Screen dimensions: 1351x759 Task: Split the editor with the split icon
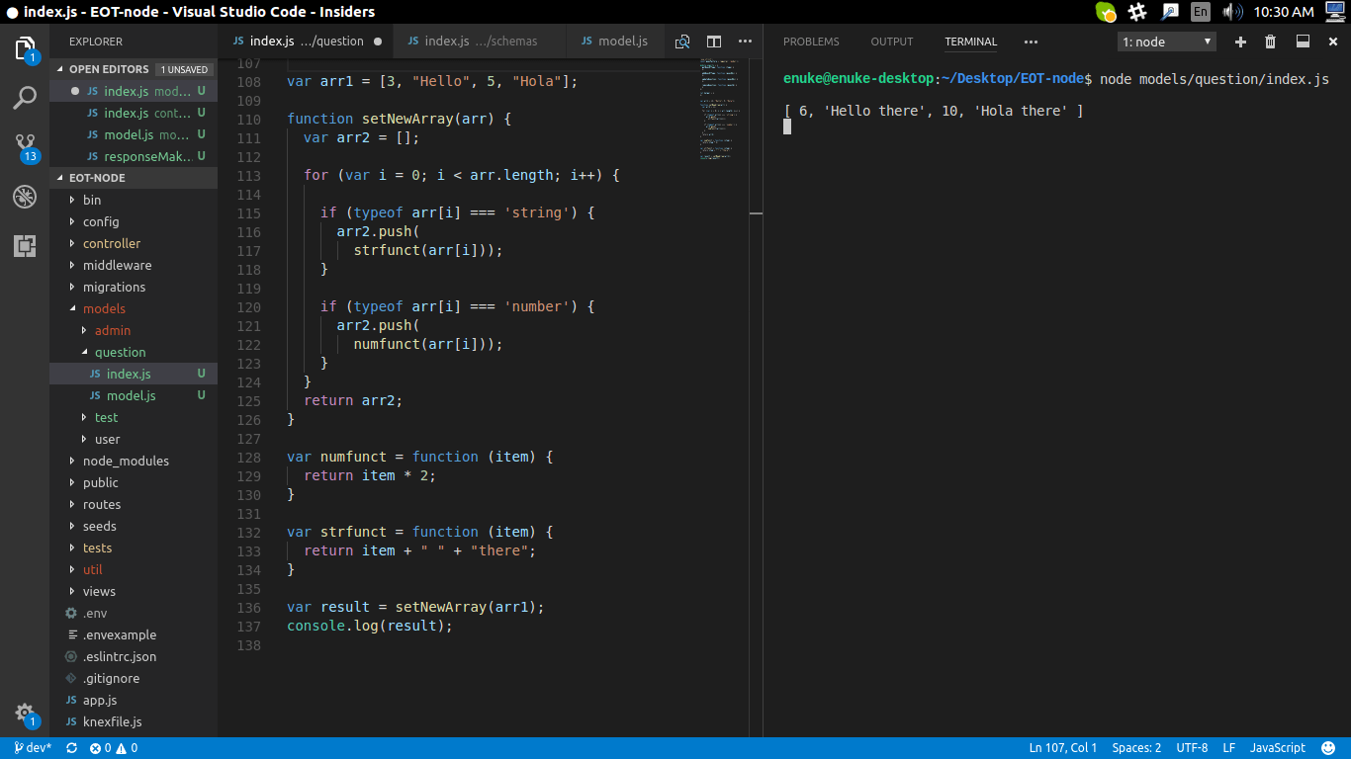coord(714,42)
